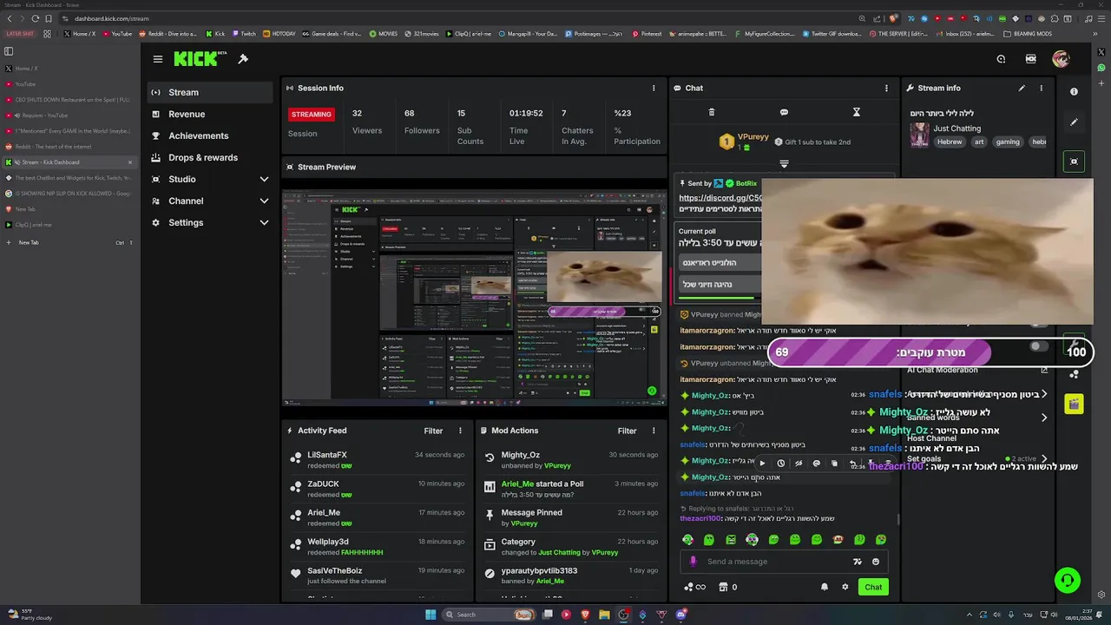Click the Just Chatting category thumbnail
1111x625 pixels.
[x=919, y=135]
